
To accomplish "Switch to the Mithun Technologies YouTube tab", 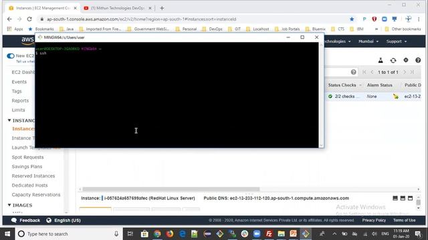I will coord(118,8).
